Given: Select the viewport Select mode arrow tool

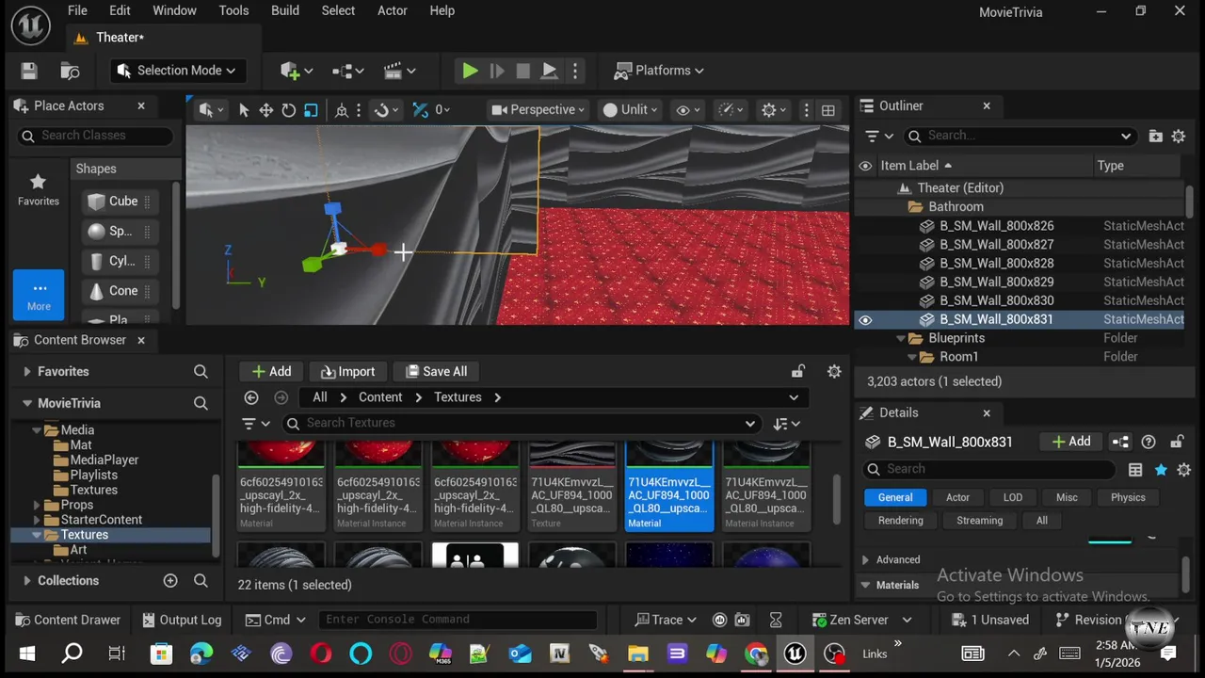Looking at the screenshot, I should click(244, 110).
